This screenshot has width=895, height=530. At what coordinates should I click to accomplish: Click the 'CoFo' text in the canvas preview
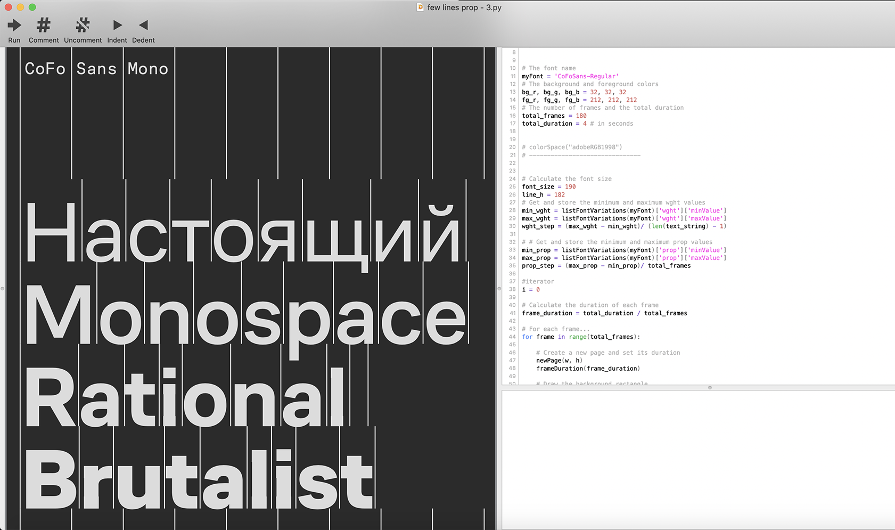(45, 69)
